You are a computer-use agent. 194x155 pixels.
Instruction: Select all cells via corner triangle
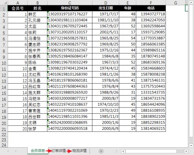4,2
